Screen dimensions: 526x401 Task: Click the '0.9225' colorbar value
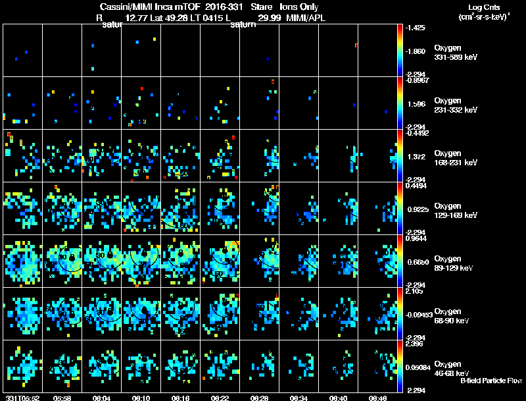tap(418, 209)
